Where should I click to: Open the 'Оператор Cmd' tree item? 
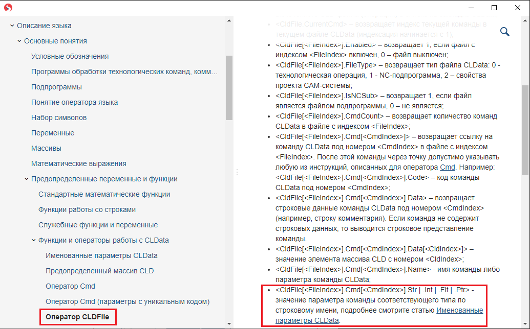point(70,286)
